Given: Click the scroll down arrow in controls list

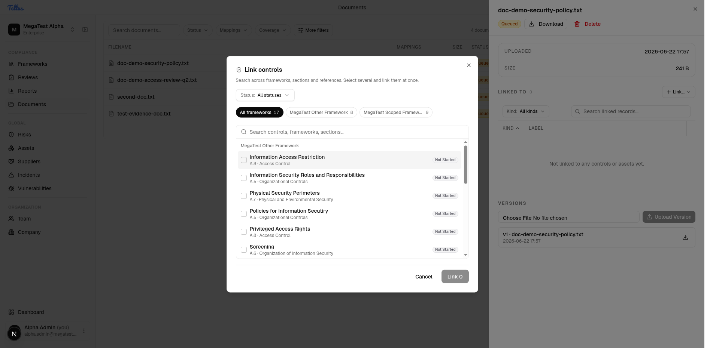Looking at the screenshot, I should (x=465, y=255).
